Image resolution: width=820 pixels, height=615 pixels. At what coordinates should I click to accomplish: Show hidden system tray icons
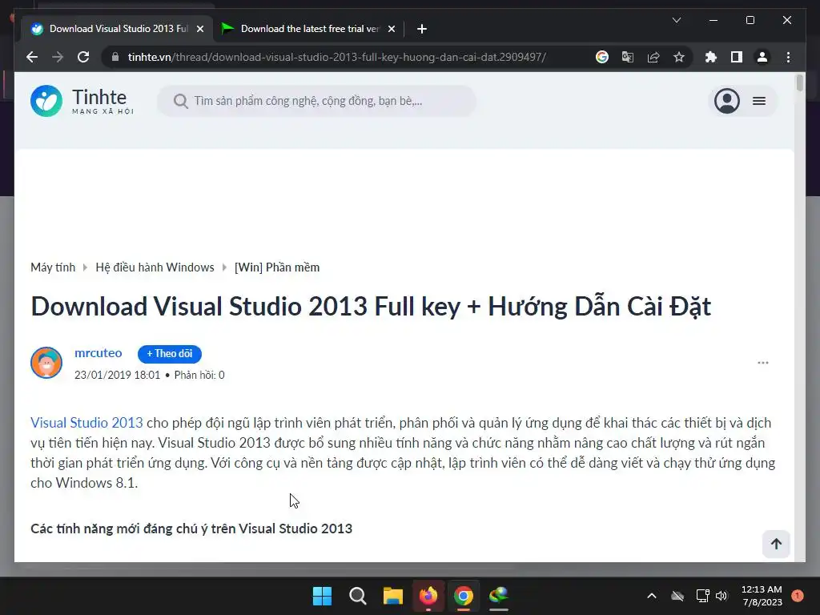coord(652,596)
